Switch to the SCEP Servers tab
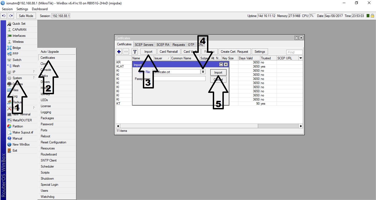The width and height of the screenshot is (376, 200). pos(144,45)
